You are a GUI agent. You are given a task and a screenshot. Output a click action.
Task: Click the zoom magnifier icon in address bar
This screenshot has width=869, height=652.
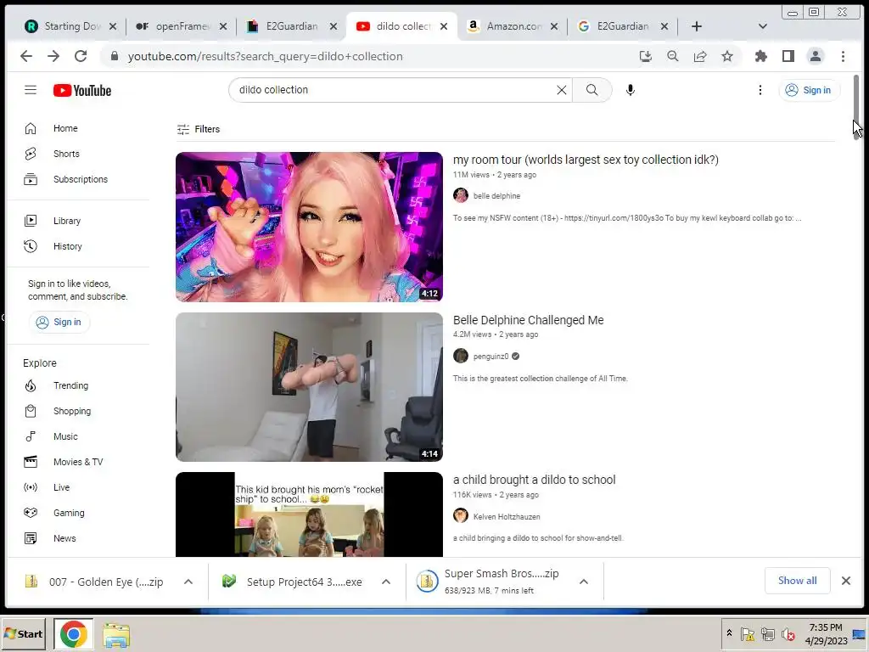(x=673, y=56)
